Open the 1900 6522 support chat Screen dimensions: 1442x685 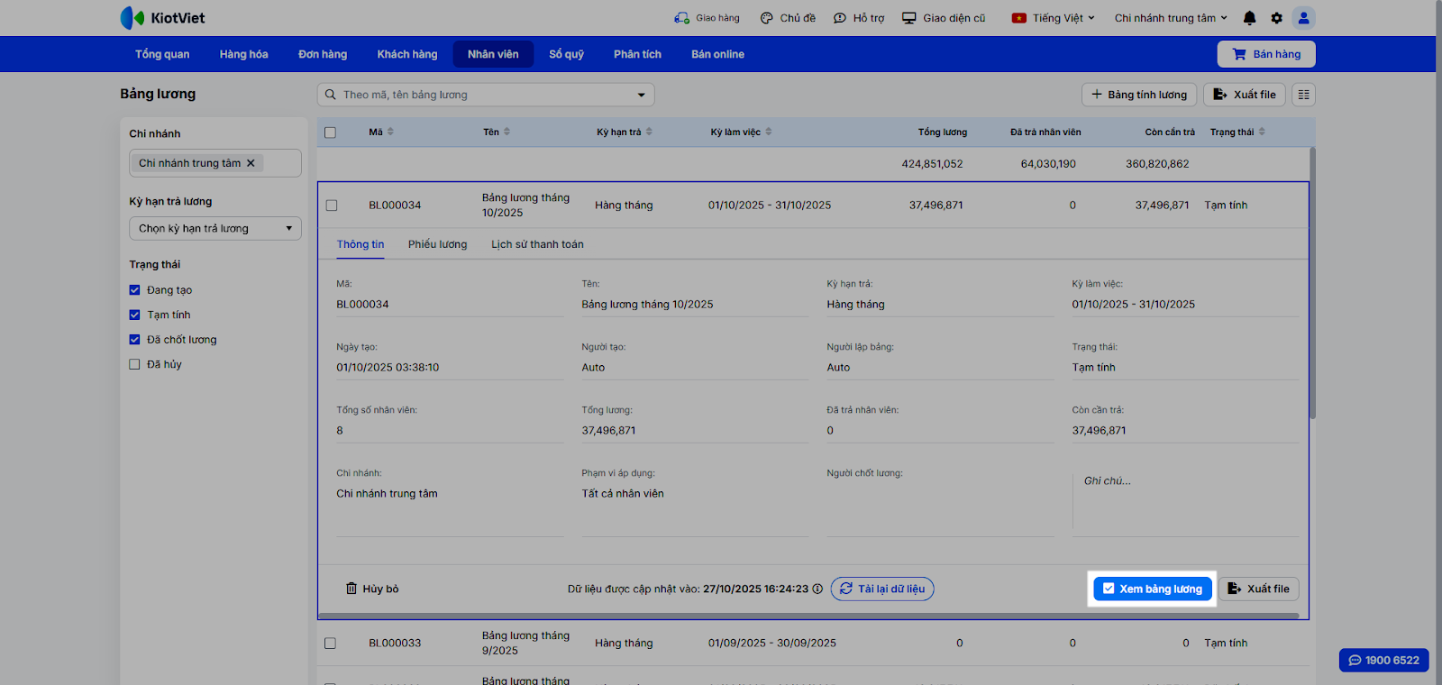coord(1383,661)
